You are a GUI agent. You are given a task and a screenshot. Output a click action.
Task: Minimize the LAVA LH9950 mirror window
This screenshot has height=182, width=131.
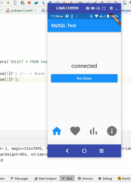point(117,9)
